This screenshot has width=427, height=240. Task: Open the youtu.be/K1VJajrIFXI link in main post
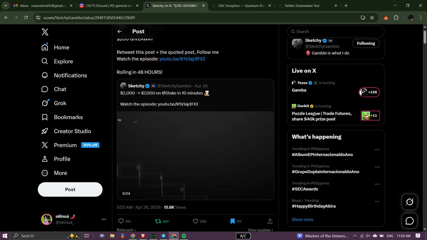[182, 59]
